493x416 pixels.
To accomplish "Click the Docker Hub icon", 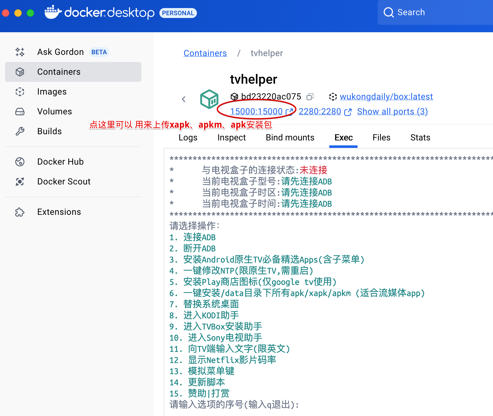I will [20, 162].
